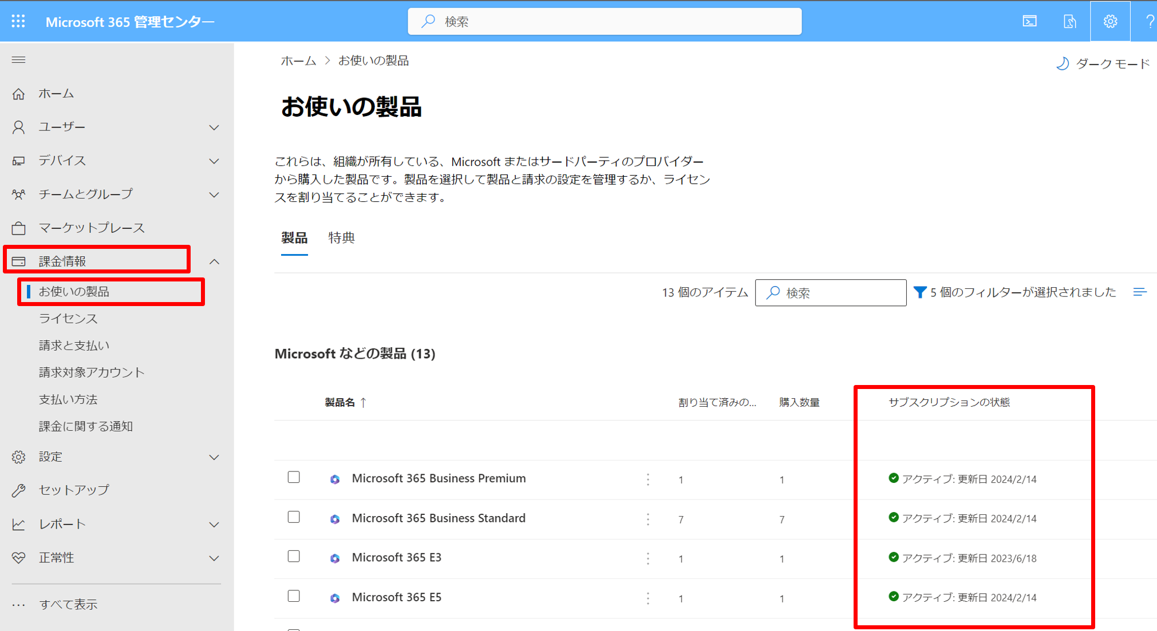Click the Microsoft 365 Business Premium product icon

335,479
